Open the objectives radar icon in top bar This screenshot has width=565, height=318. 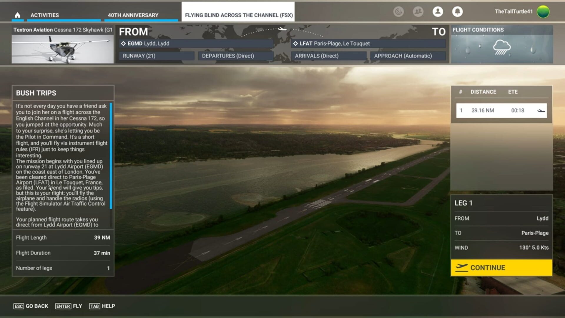click(x=399, y=12)
